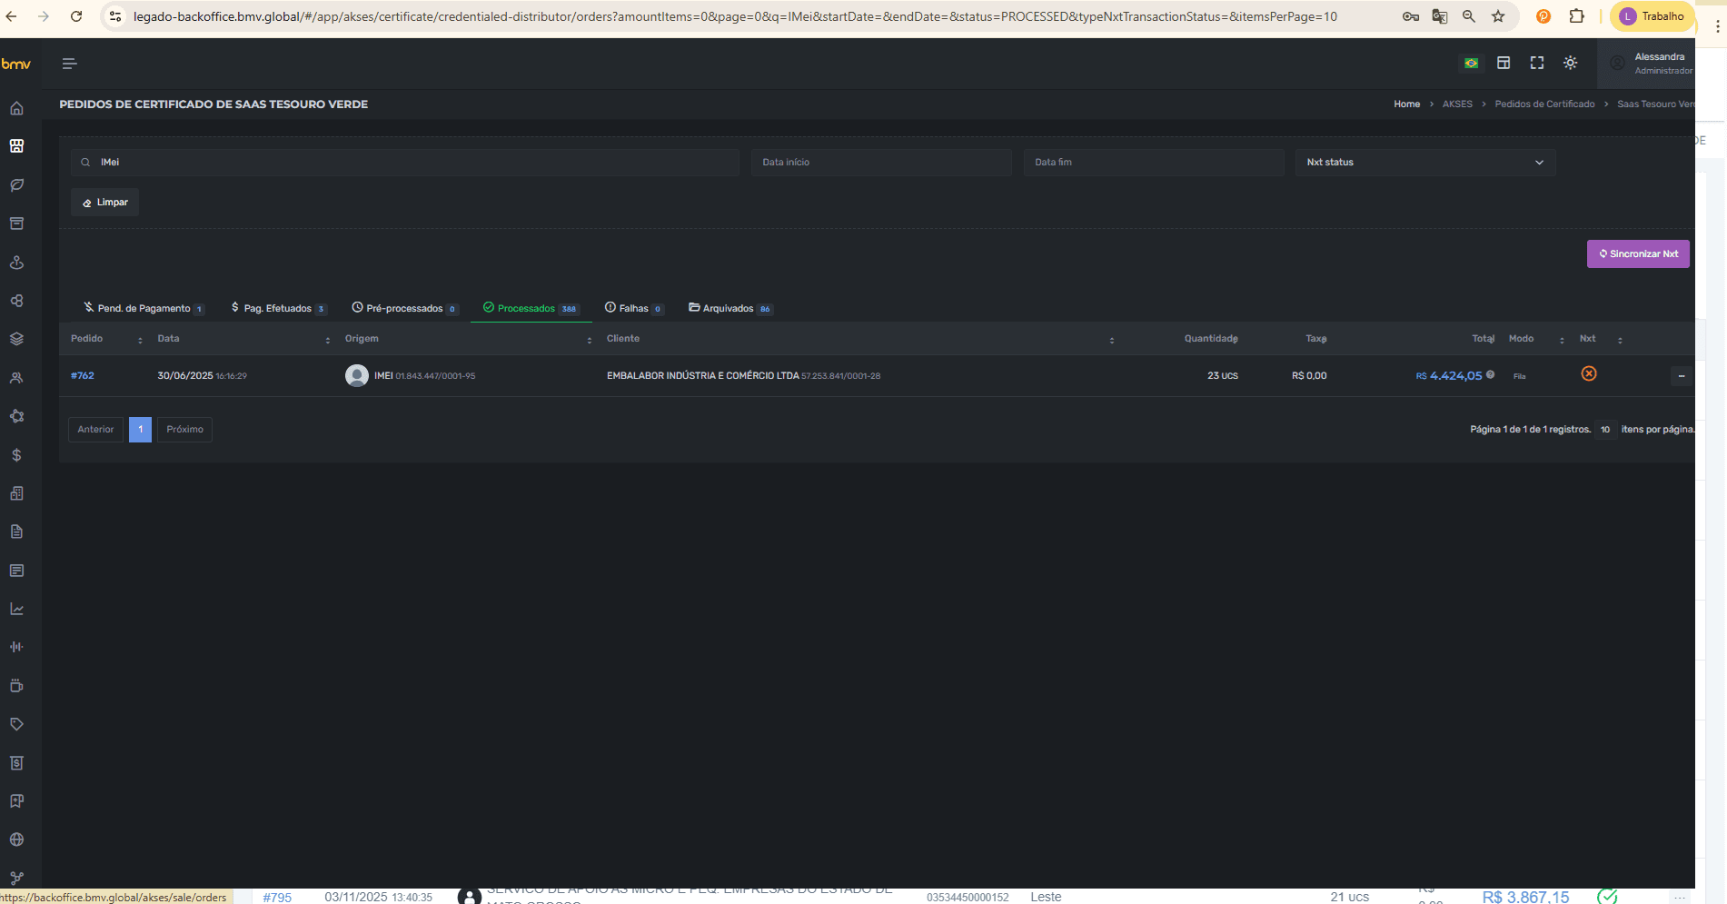
Task: Open browser extensions puzzle icon
Action: click(1576, 16)
